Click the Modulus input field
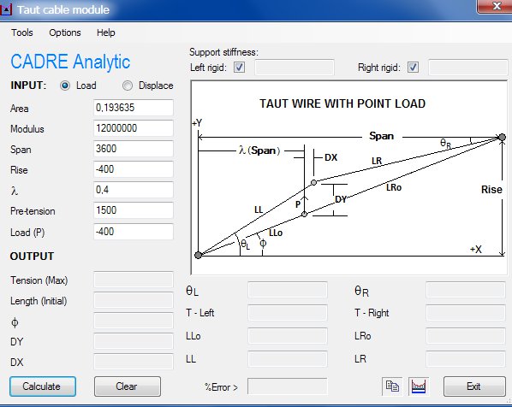The image size is (512, 407). (134, 128)
